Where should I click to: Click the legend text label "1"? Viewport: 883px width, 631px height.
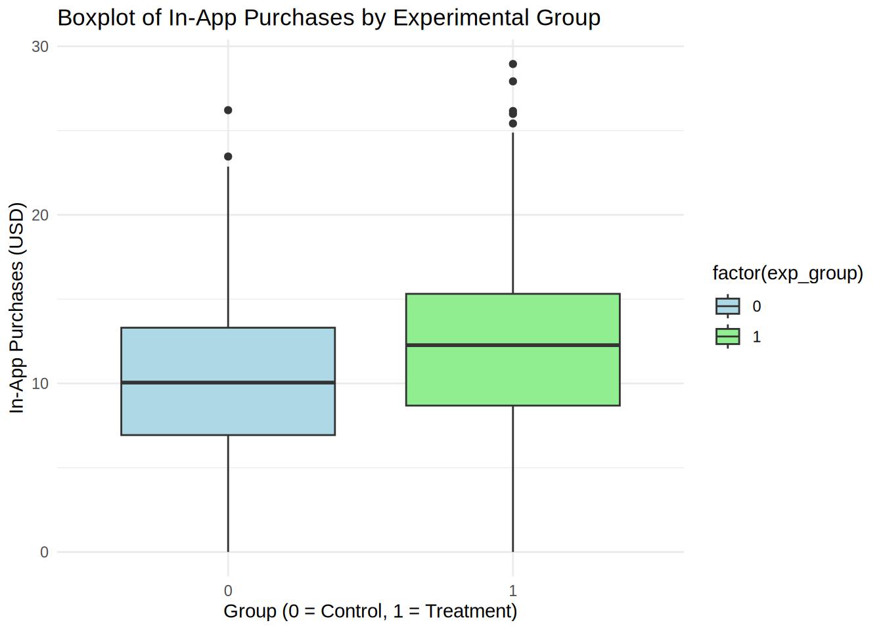(x=757, y=337)
